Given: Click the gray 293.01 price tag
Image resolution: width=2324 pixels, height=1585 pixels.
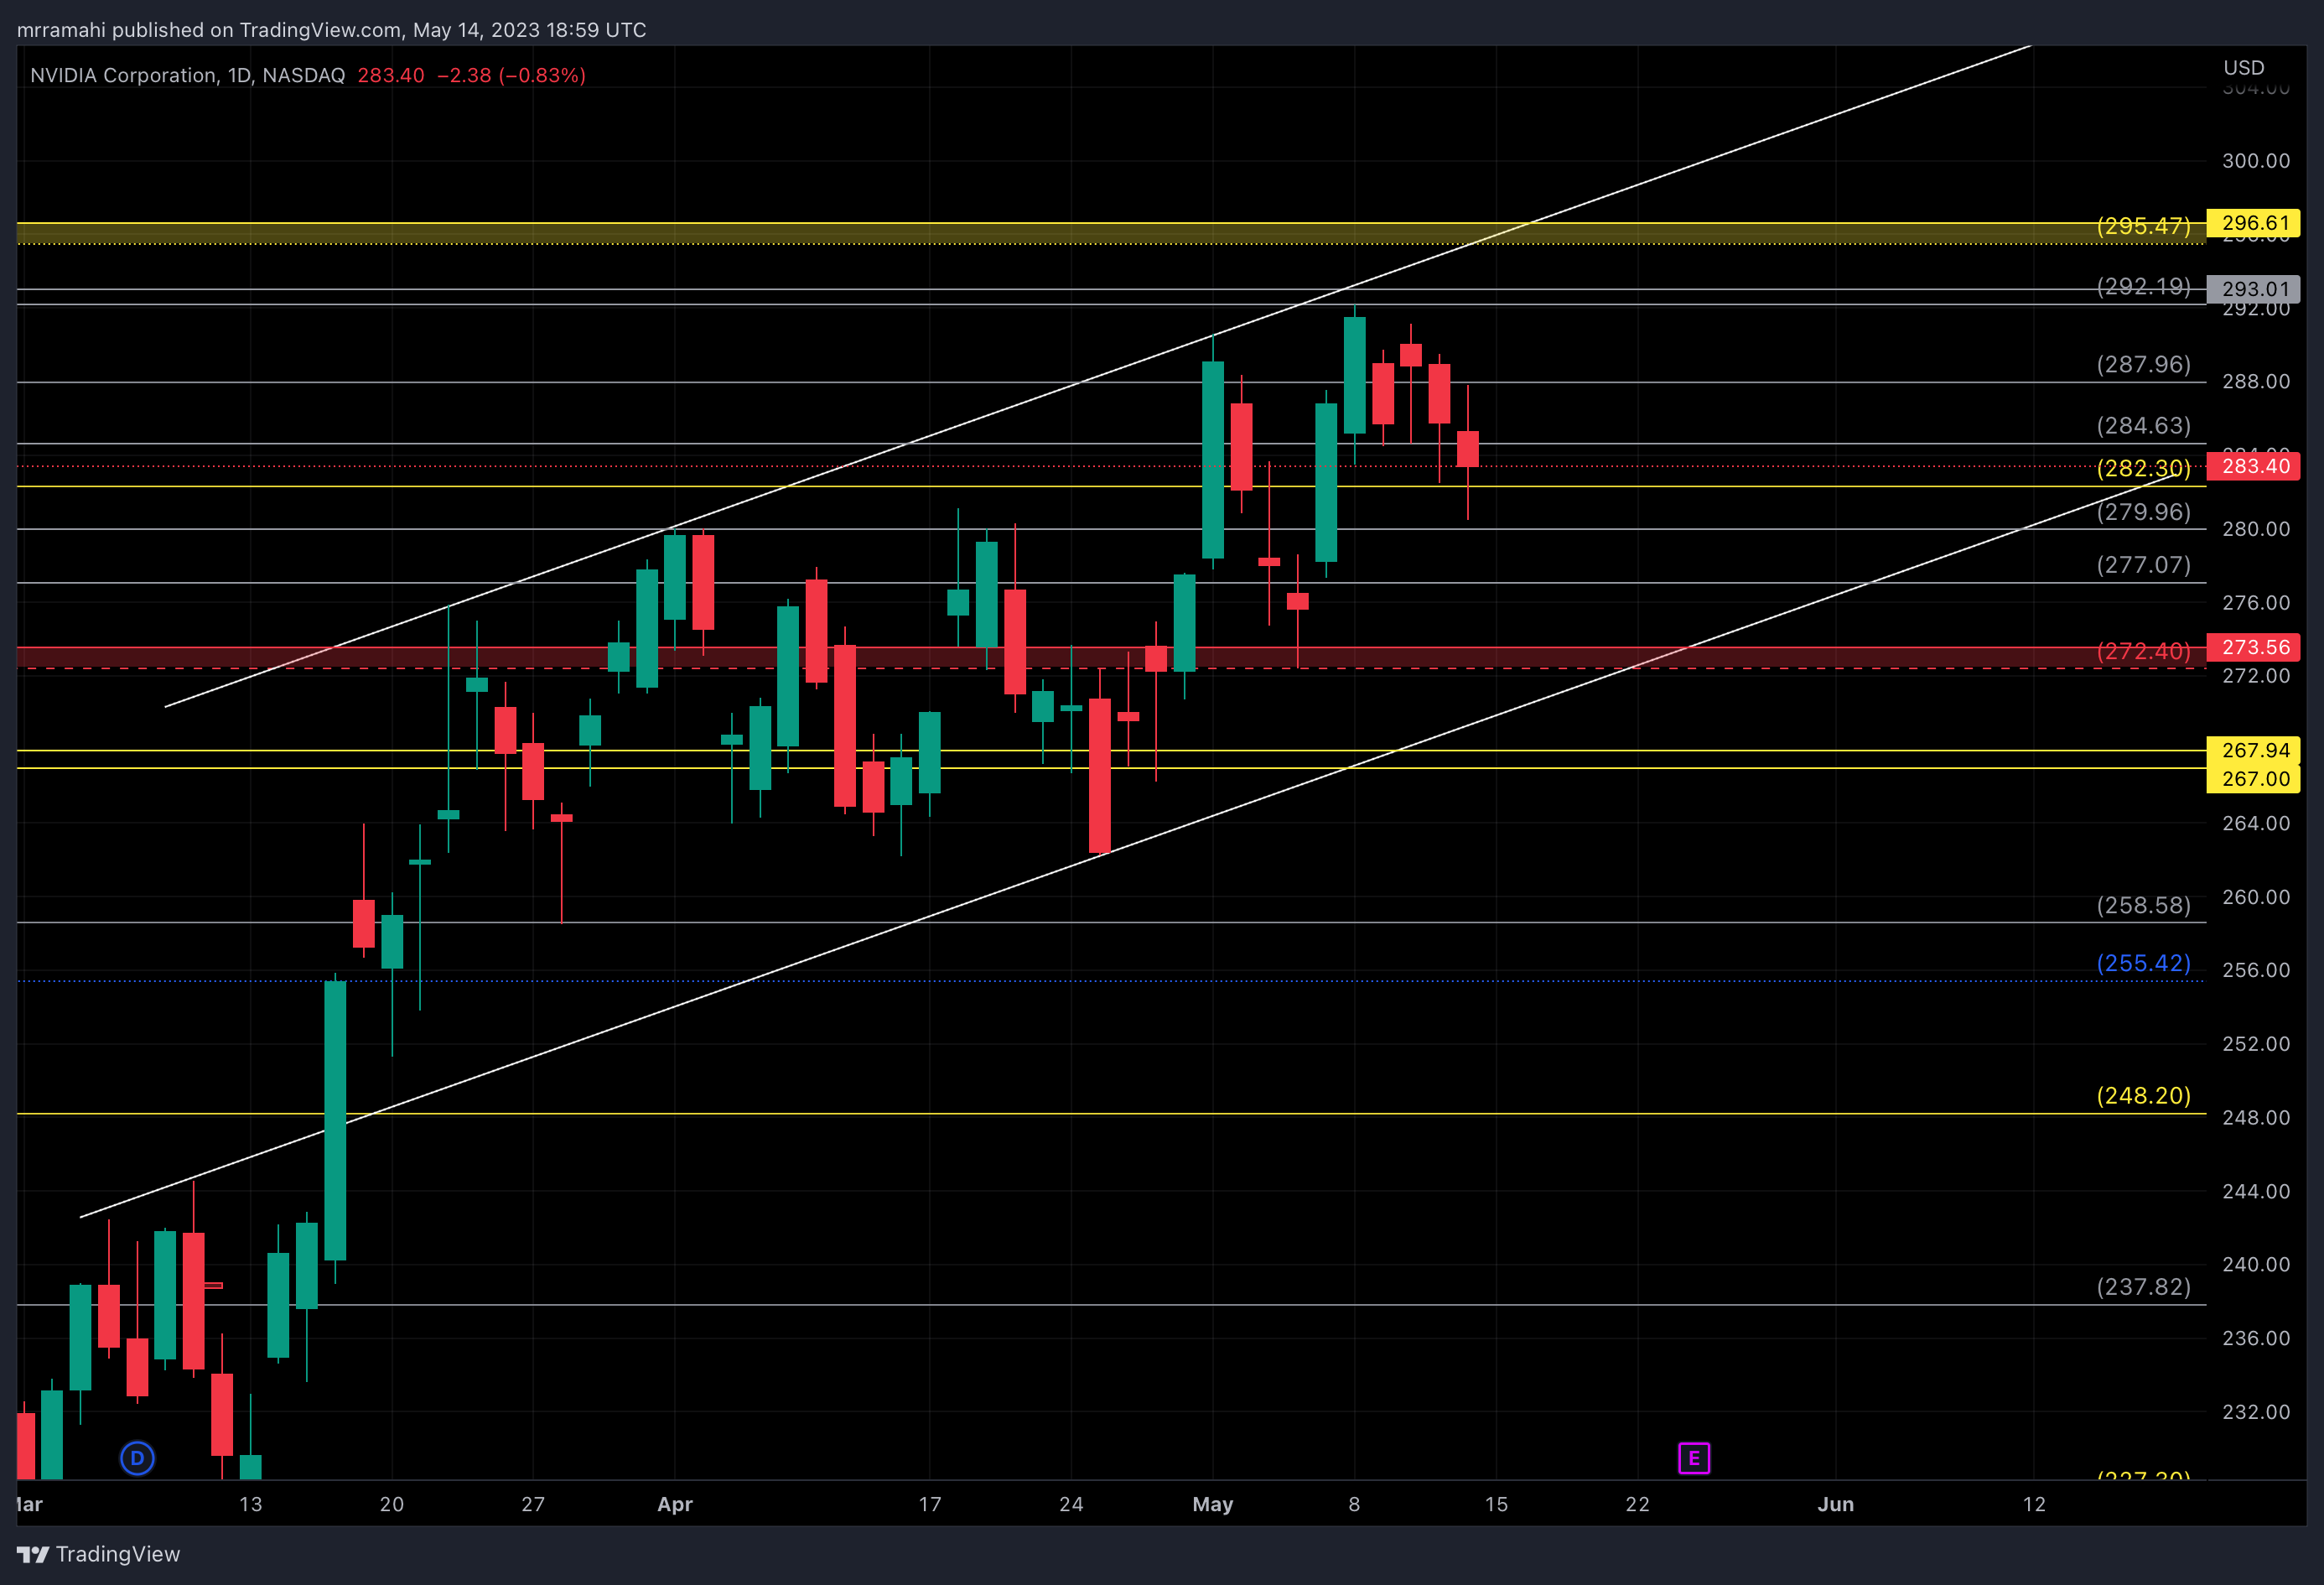Looking at the screenshot, I should click(x=2254, y=289).
